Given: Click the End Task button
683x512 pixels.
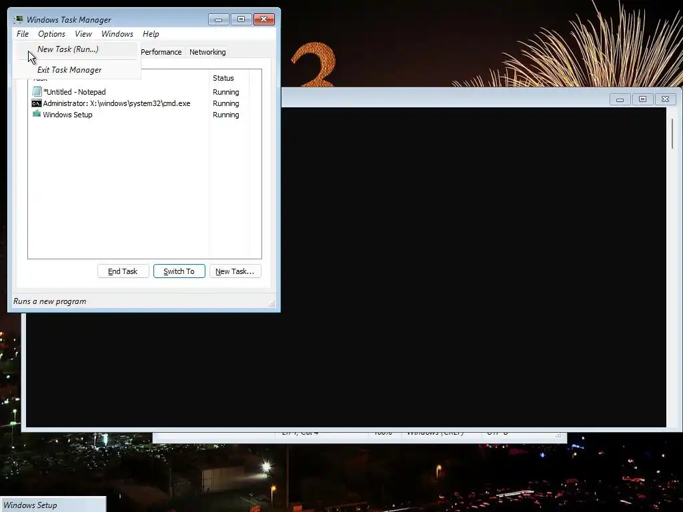Looking at the screenshot, I should pyautogui.click(x=123, y=271).
